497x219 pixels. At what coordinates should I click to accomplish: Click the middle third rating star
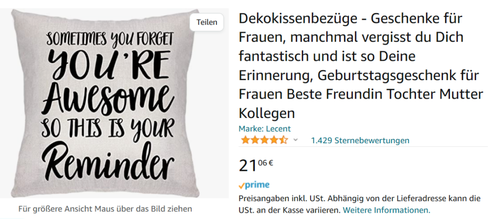coord(265,140)
